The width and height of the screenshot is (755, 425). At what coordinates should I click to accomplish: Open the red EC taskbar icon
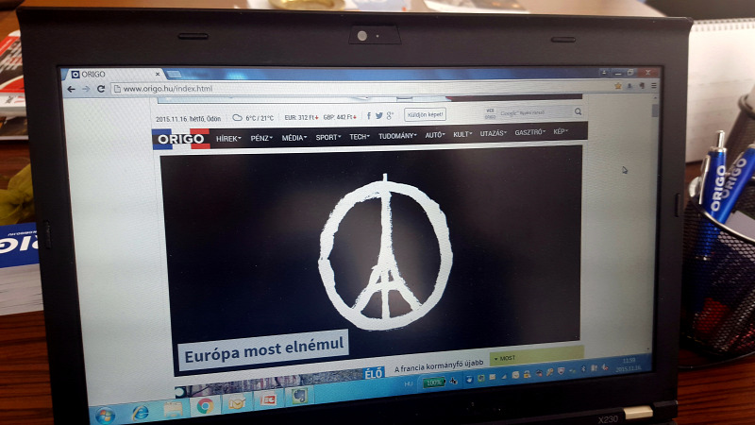click(268, 399)
